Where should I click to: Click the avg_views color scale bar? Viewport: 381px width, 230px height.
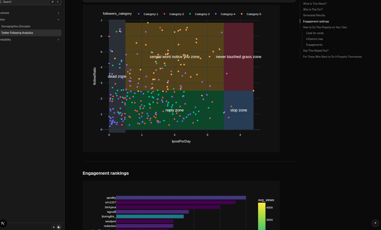click(x=262, y=215)
